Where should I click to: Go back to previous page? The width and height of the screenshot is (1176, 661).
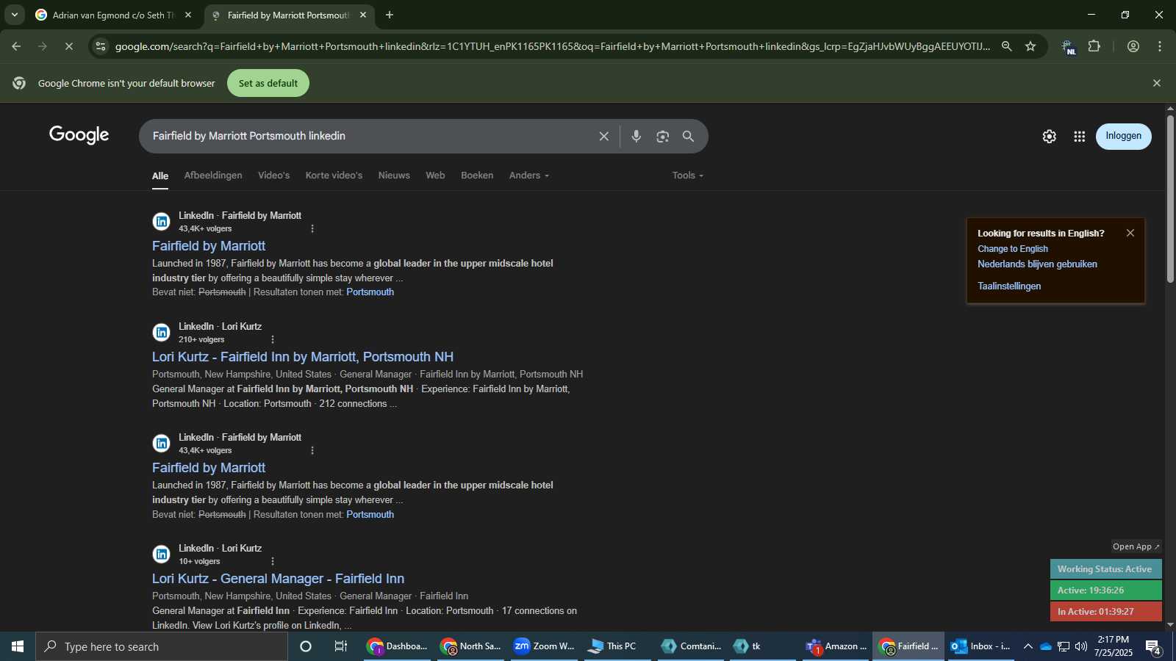click(x=16, y=46)
